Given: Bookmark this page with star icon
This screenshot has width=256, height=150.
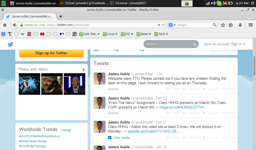Looking at the screenshot, I should click(x=223, y=25).
